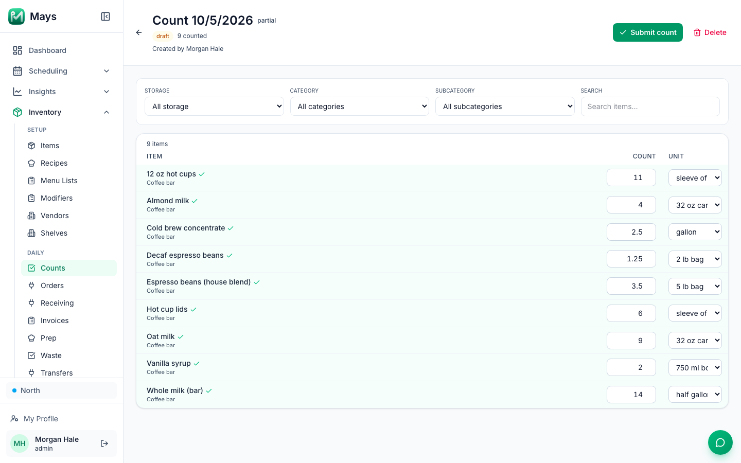This screenshot has width=741, height=463.
Task: Click the Invoices clipboard icon
Action: [31, 320]
